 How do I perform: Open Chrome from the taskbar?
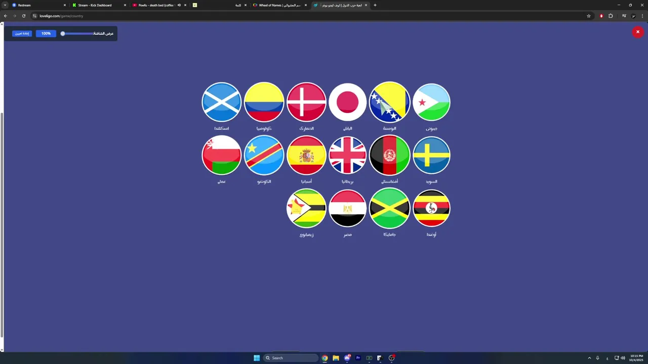point(325,358)
